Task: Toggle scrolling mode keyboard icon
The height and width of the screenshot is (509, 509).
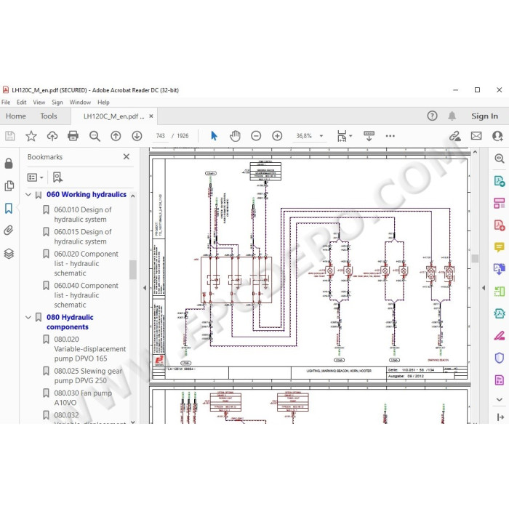Action: click(369, 136)
